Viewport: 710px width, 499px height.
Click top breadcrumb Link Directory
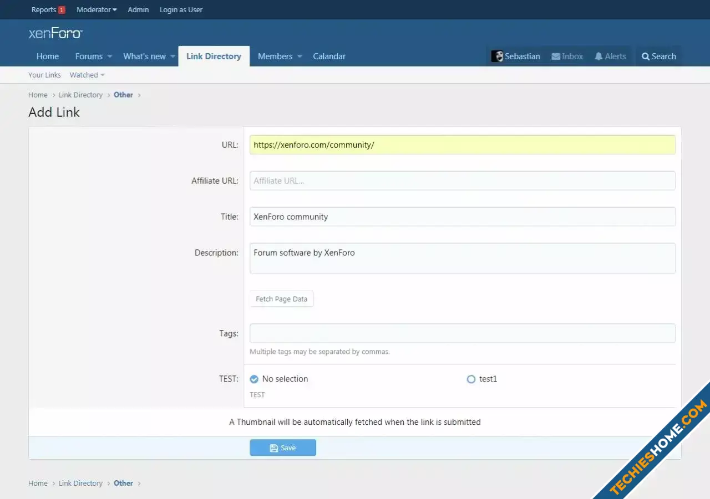coord(80,95)
